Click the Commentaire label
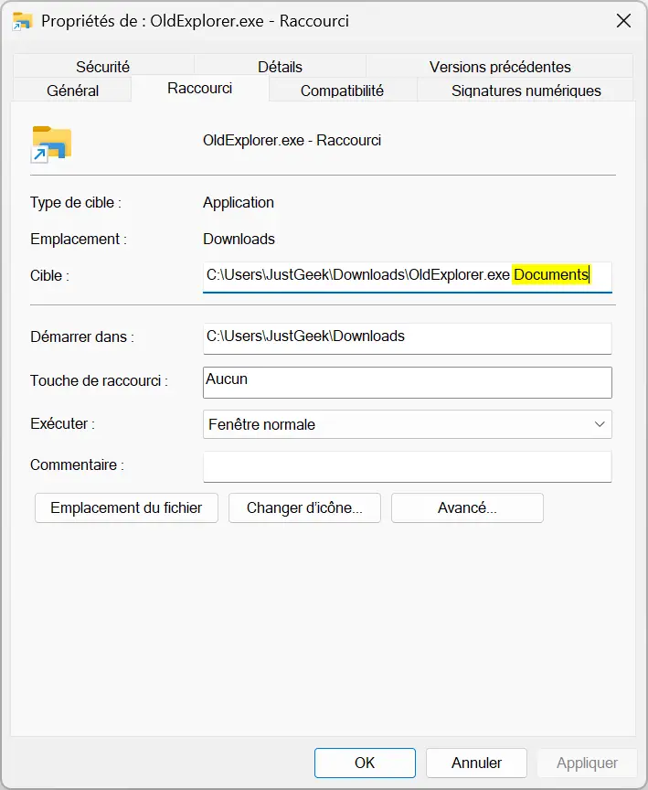The image size is (648, 790). tap(77, 464)
